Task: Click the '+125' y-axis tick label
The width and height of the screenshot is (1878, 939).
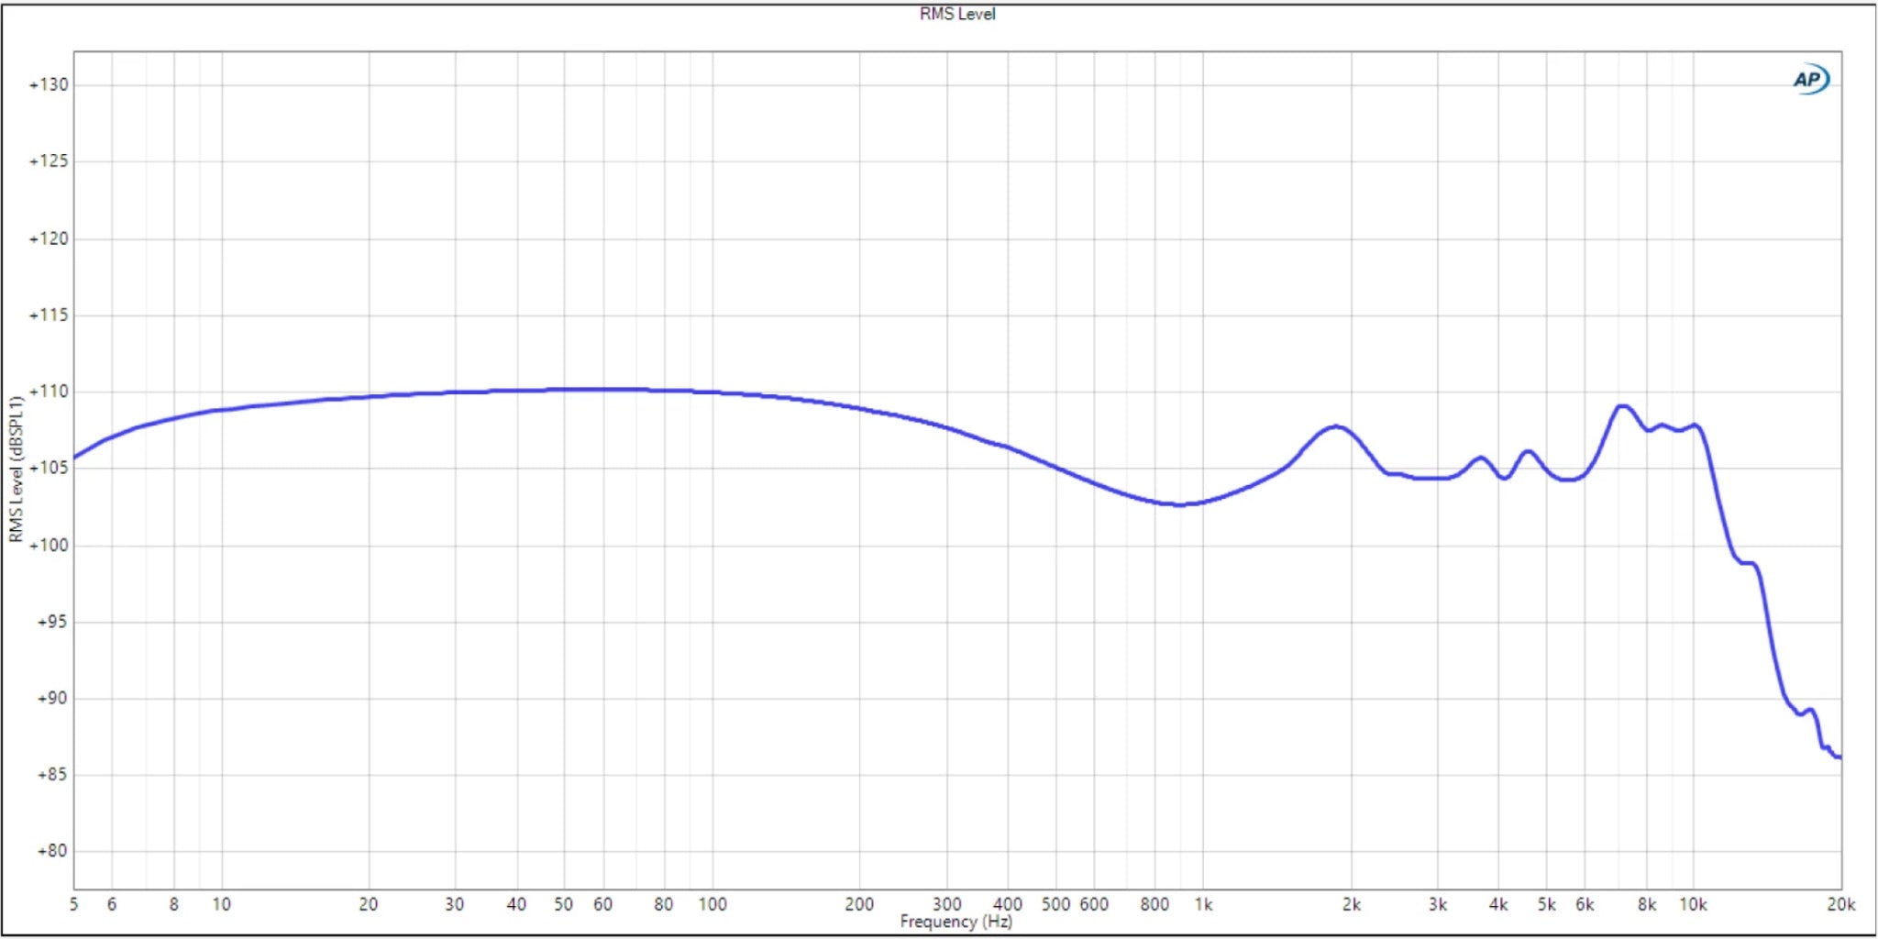Action: point(50,161)
